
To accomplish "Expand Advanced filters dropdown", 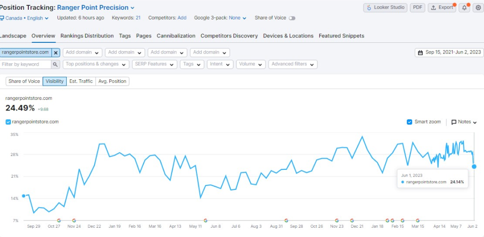I will 293,64.
